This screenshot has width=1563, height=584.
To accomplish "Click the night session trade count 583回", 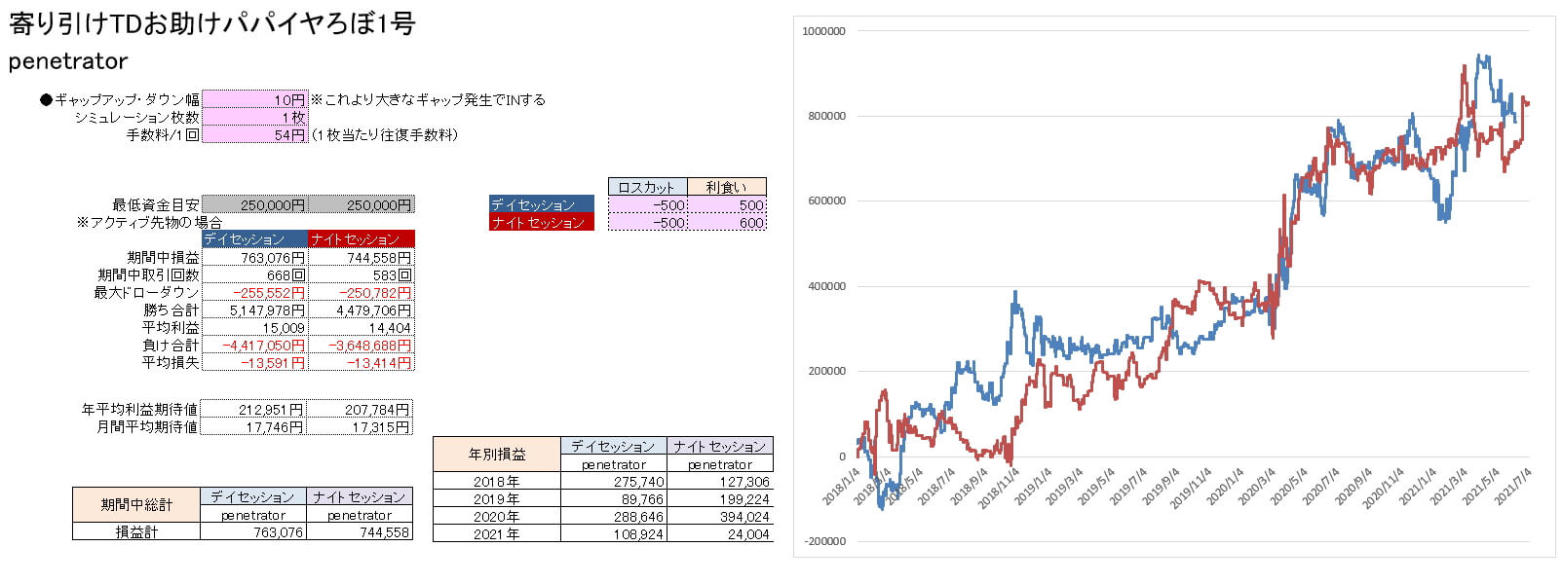I will click(x=361, y=275).
